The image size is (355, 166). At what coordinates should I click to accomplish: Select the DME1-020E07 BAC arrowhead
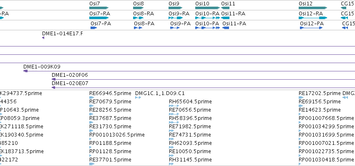pos(53,88)
